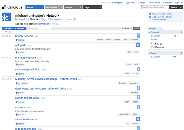Open the Simply Scheme bookmark
Screen dimensions: 184x130
[24, 36]
